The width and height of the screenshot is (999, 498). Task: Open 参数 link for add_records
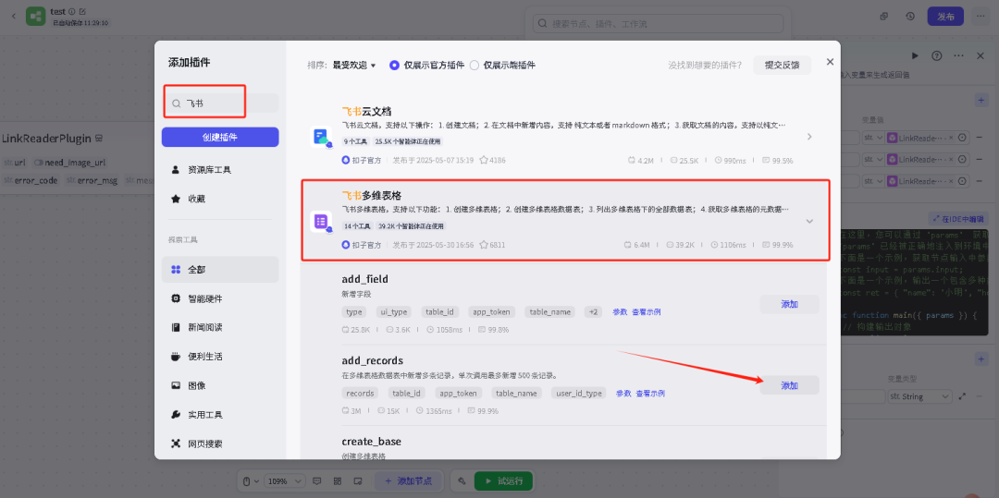click(x=623, y=393)
